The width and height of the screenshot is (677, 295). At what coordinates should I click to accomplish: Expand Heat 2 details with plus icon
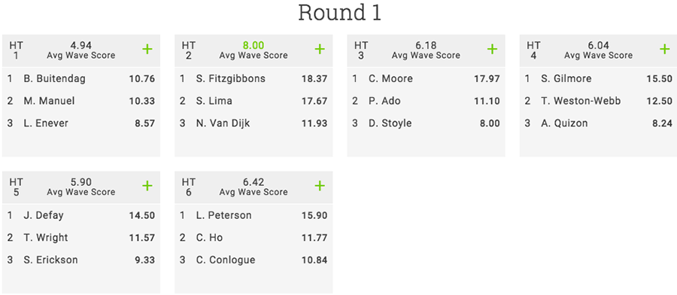(320, 49)
